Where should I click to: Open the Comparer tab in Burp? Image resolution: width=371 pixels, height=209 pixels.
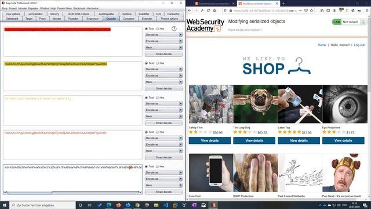(129, 19)
